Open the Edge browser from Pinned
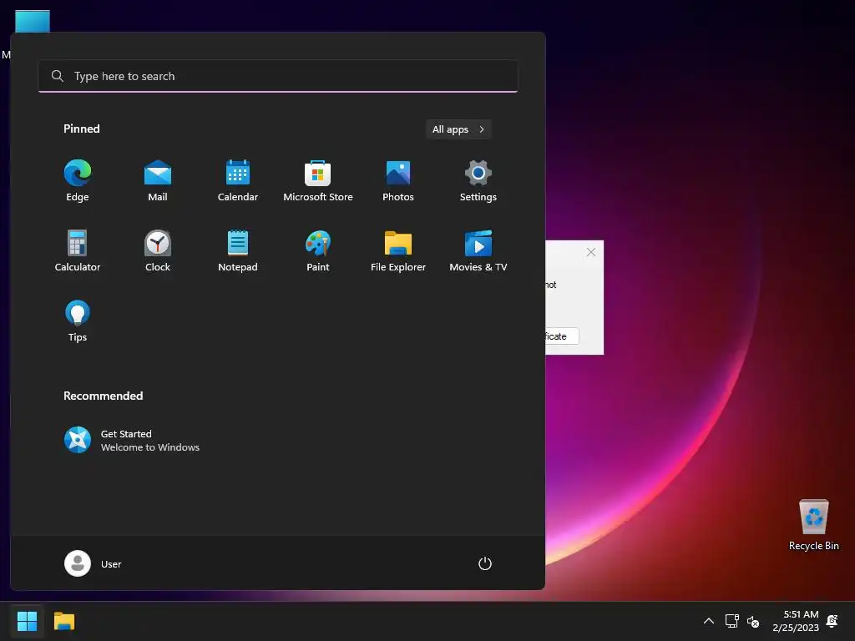Image resolution: width=855 pixels, height=641 pixels. tap(78, 181)
